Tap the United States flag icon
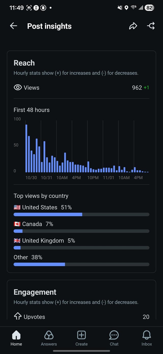163x354 pixels. point(17,207)
